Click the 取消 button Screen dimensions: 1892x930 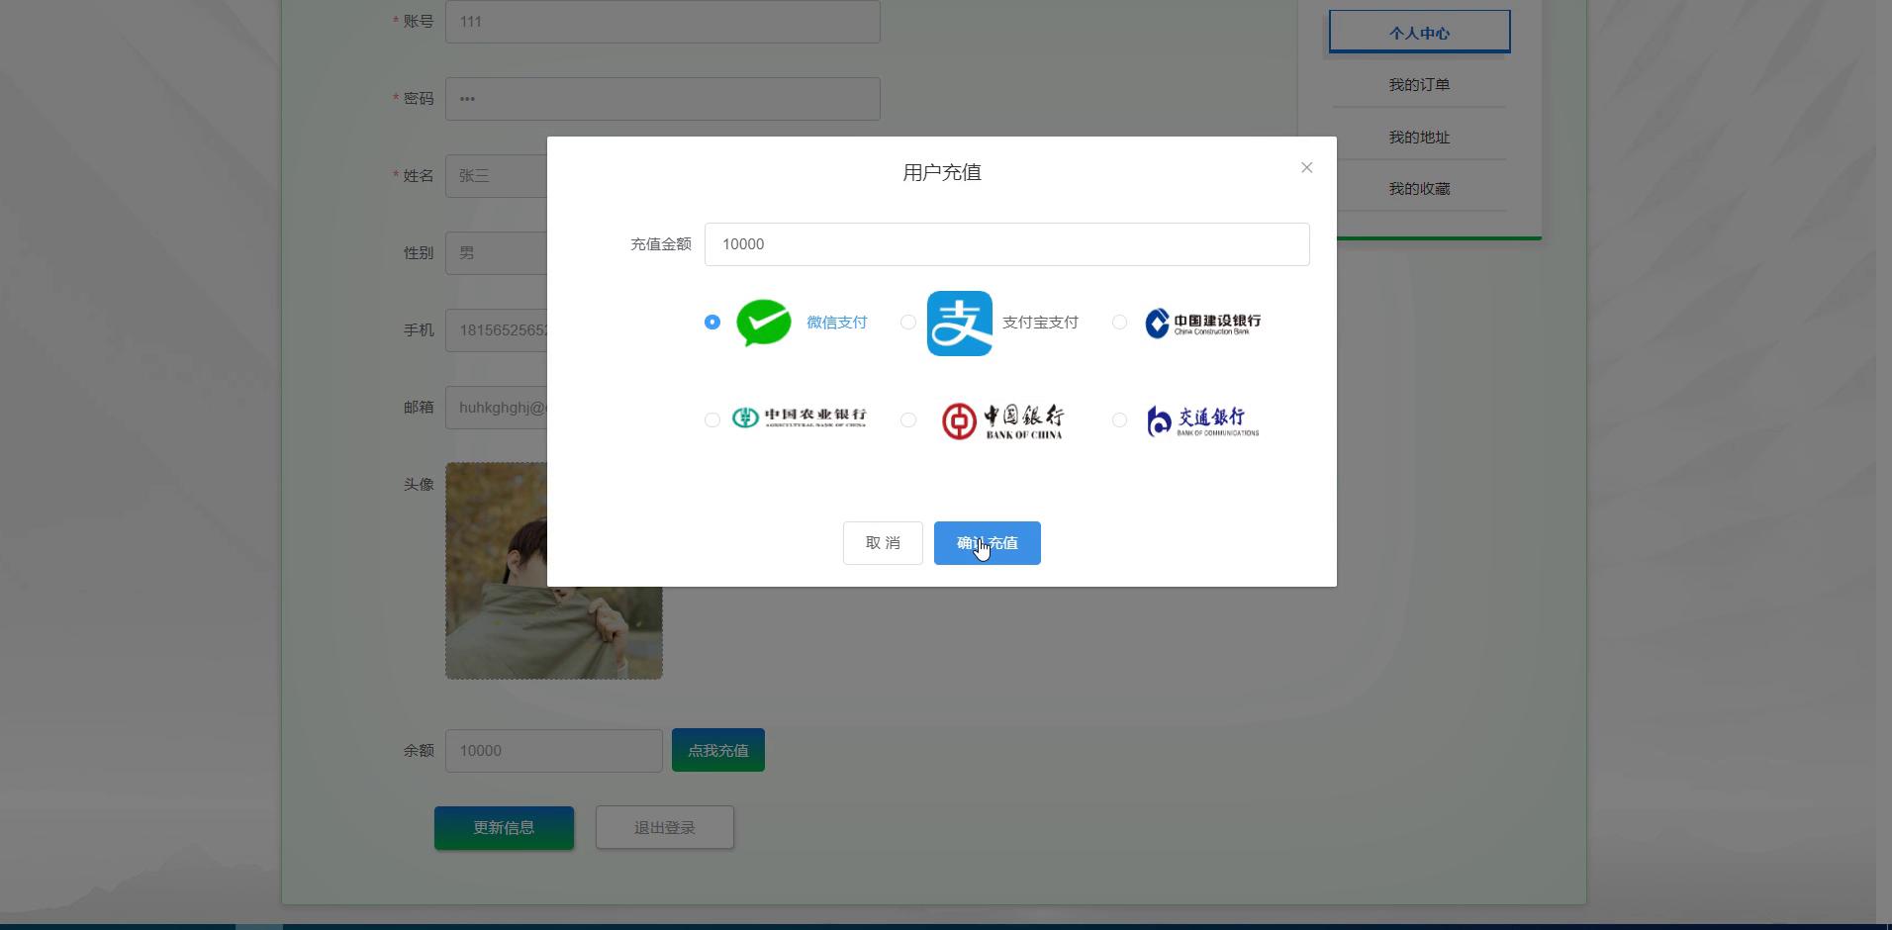pyautogui.click(x=883, y=543)
